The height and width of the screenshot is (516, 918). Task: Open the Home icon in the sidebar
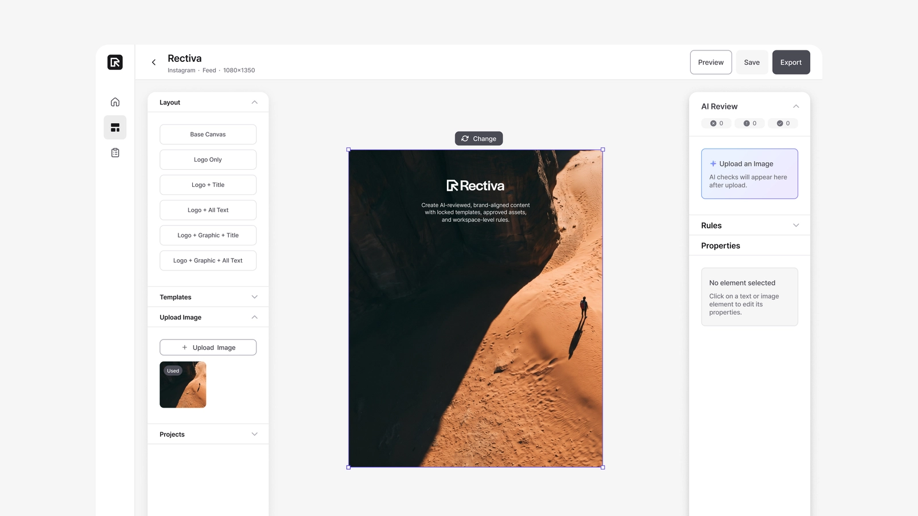(x=115, y=102)
